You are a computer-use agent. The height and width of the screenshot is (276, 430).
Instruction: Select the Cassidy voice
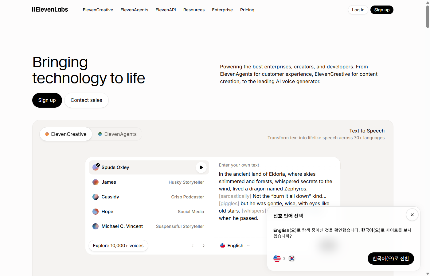click(x=149, y=197)
